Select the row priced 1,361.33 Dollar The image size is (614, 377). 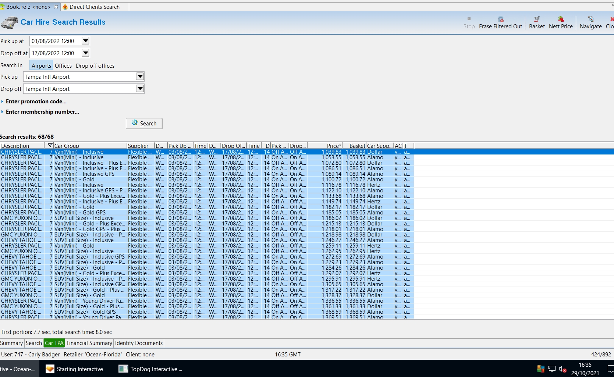[207, 306]
